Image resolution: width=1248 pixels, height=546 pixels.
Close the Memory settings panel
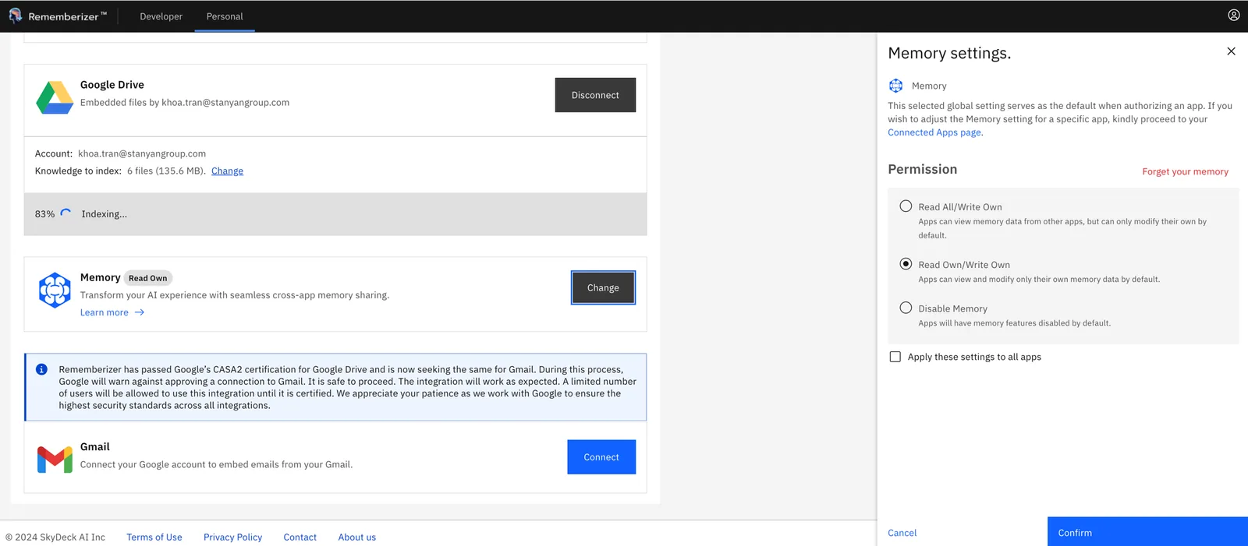pos(1231,51)
